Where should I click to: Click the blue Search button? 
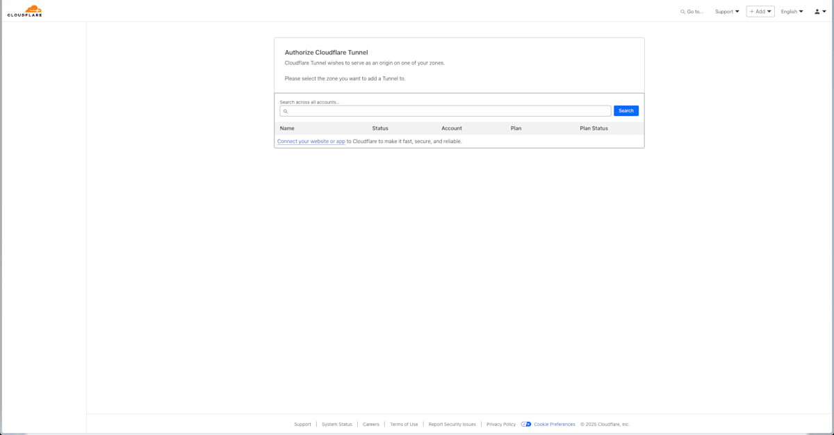626,111
